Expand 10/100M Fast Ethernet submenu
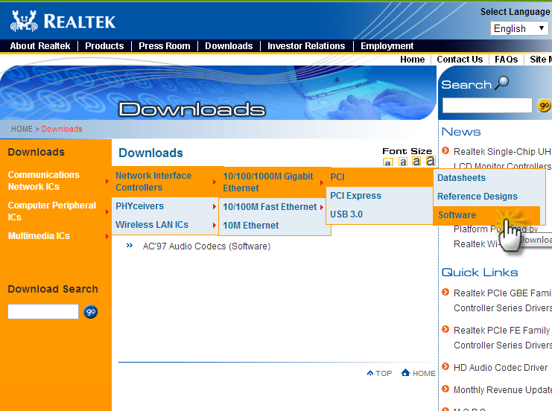The height and width of the screenshot is (411, 552). click(273, 207)
